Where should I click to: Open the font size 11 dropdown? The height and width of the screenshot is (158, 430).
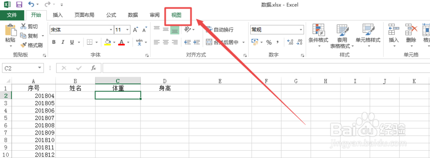[x=128, y=30]
